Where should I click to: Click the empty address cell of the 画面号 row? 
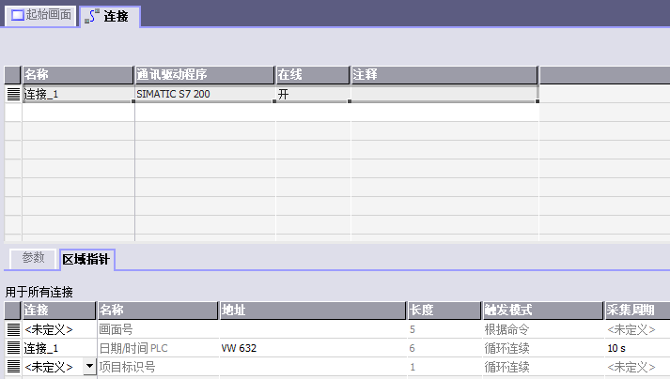(313, 329)
